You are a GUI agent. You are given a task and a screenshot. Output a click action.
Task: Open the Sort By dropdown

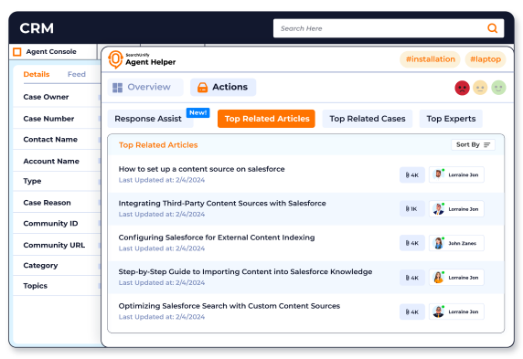(x=473, y=144)
